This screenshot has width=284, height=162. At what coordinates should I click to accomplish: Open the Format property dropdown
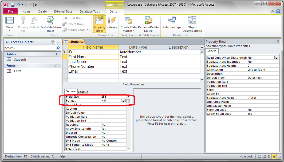pyautogui.click(x=123, y=101)
